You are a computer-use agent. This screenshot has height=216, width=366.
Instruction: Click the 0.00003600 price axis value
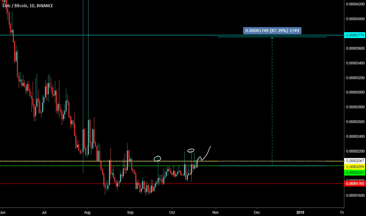355,48
